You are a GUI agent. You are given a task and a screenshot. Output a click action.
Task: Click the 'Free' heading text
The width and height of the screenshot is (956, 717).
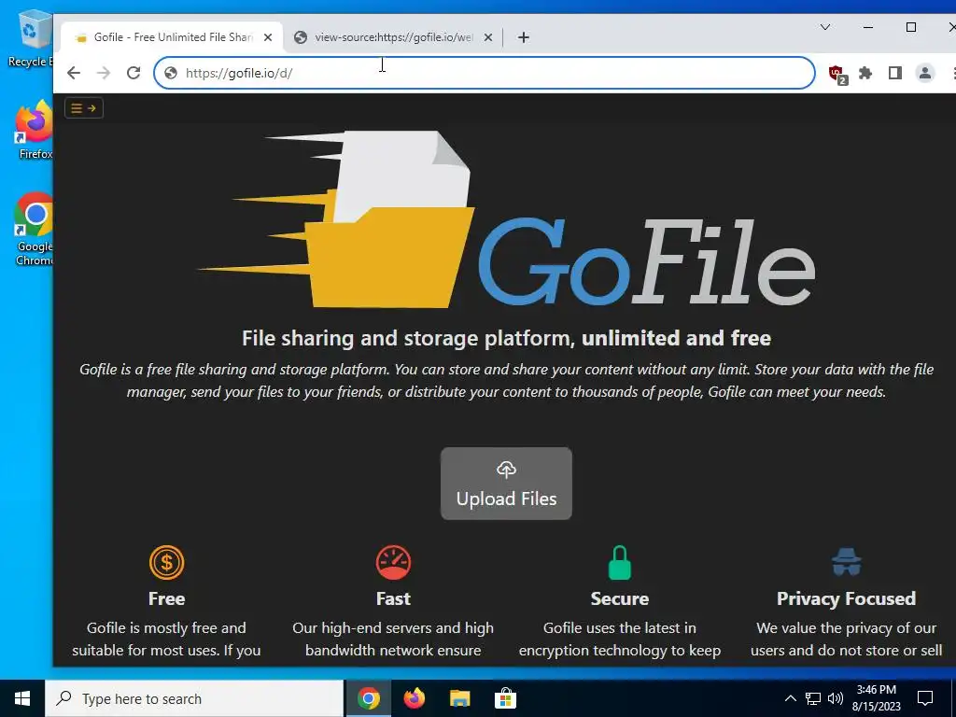tap(166, 598)
